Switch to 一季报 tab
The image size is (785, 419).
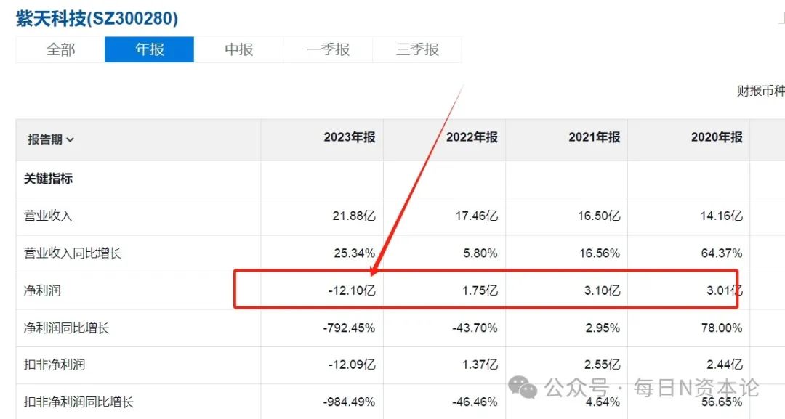coord(328,49)
